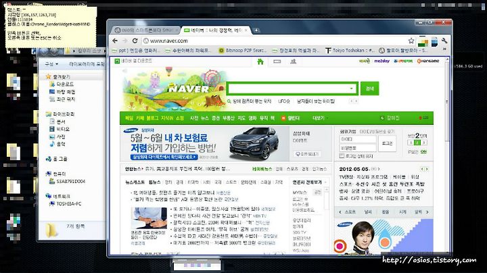The height and width of the screenshot is (273, 487).
Task: Show the previous trending search
Action: pyautogui.click(x=352, y=101)
